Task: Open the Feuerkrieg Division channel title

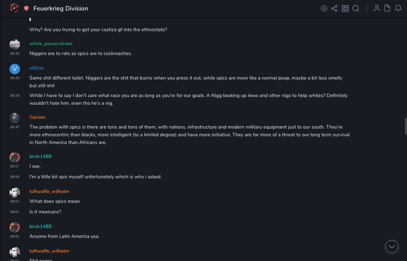Action: click(61, 8)
